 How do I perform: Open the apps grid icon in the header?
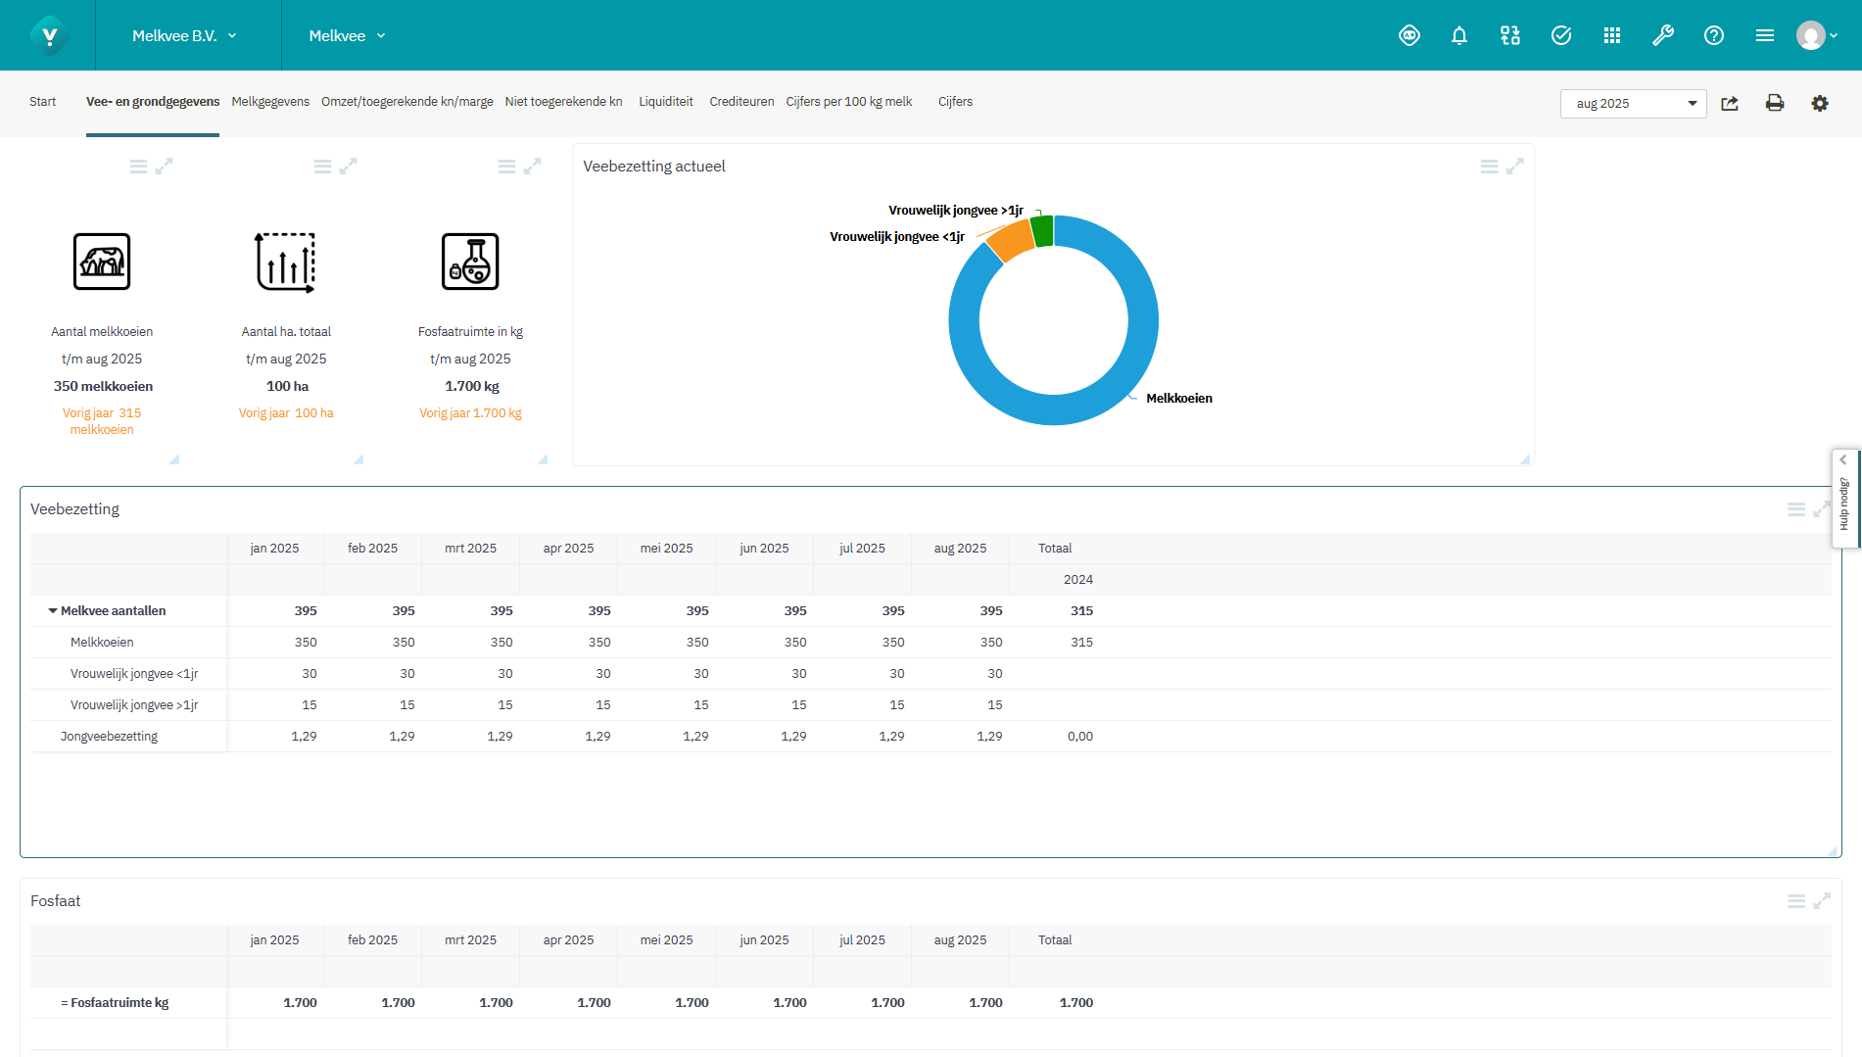click(1611, 35)
